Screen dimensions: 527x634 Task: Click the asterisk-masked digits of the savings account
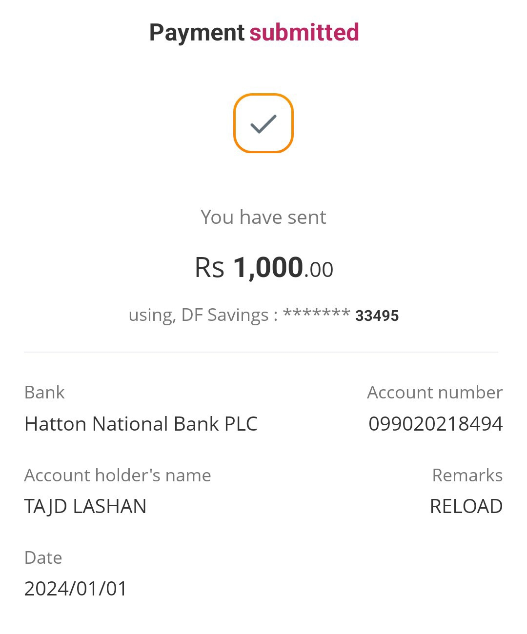316,313
